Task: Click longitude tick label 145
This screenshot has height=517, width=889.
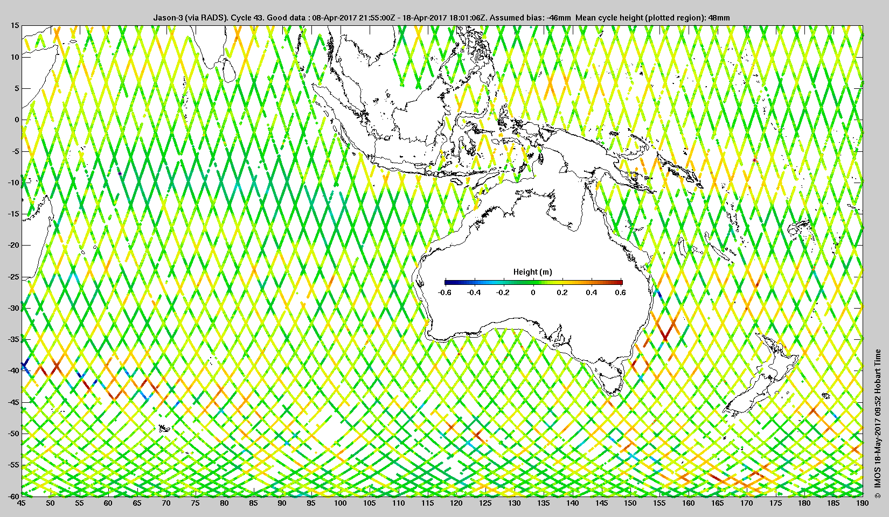Action: pyautogui.click(x=601, y=503)
